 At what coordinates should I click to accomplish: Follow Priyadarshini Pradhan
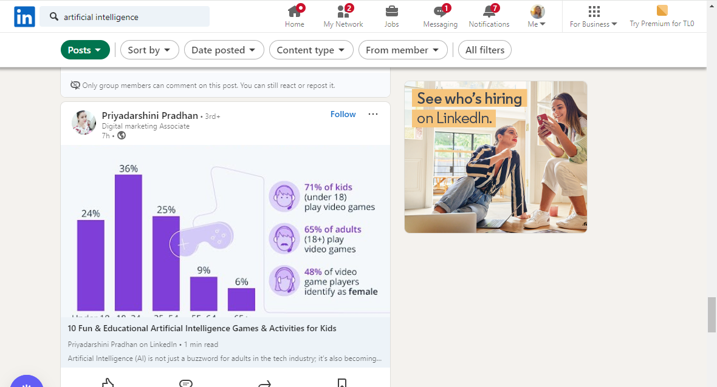click(x=343, y=114)
